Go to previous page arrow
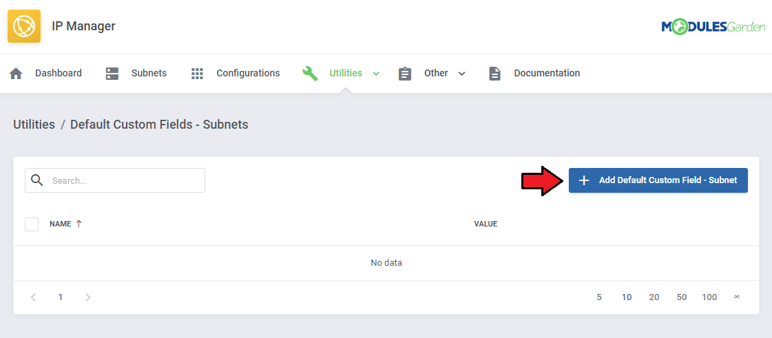 tap(33, 297)
